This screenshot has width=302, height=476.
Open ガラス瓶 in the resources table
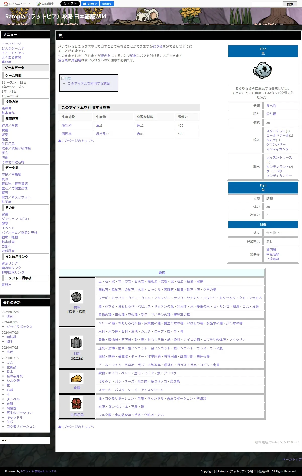pyautogui.click(x=216, y=348)
